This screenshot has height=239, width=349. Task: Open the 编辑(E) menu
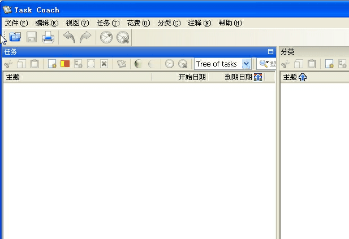(x=47, y=23)
